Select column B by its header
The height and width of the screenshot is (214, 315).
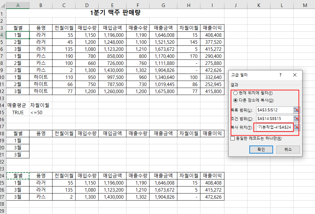click(x=41, y=5)
